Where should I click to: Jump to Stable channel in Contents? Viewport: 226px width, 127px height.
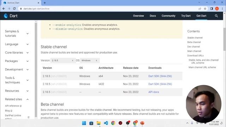coord(195,38)
